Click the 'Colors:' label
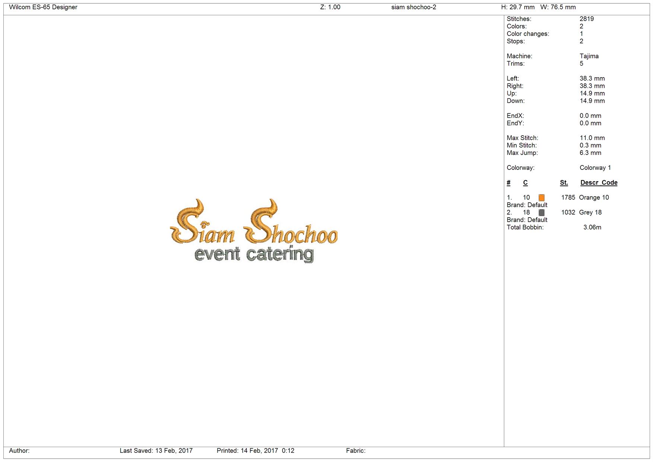Image resolution: width=653 pixels, height=462 pixels. (x=517, y=26)
